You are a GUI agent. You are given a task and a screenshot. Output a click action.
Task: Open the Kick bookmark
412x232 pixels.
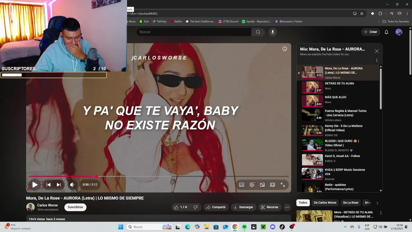(x=144, y=22)
